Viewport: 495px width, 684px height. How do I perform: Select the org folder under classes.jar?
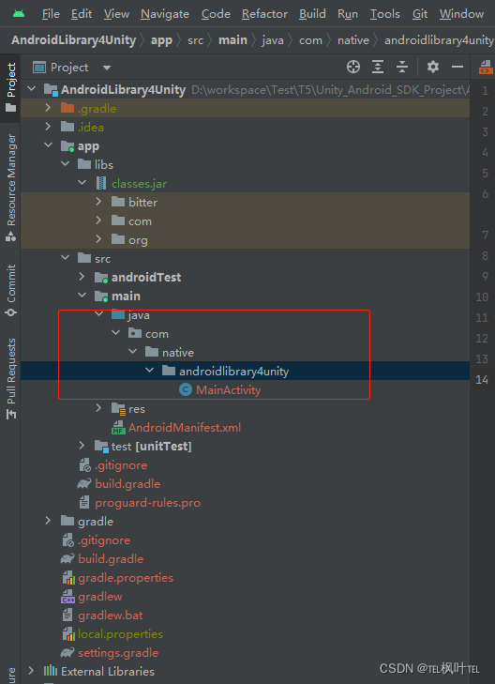click(x=138, y=239)
